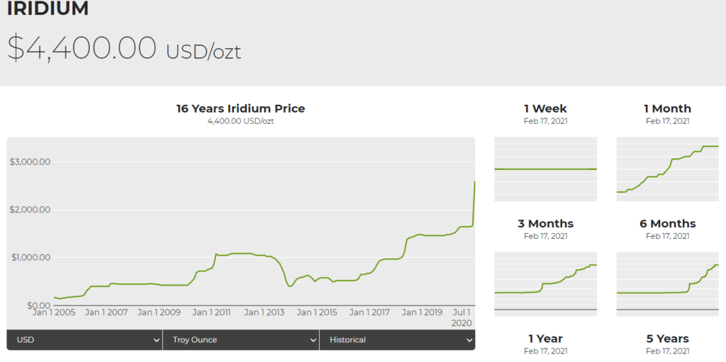Open the Historical range dropdown
726x362 pixels.
click(x=397, y=340)
